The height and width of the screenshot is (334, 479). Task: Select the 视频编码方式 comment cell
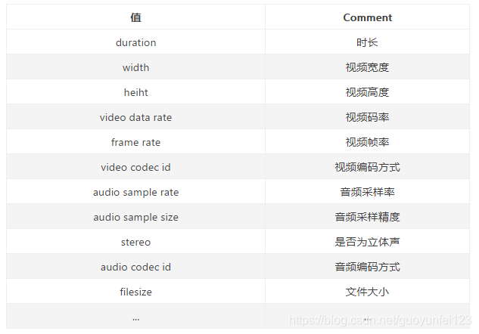click(367, 167)
